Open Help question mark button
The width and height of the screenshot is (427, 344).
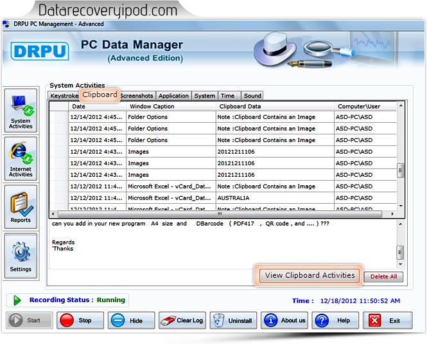click(335, 320)
